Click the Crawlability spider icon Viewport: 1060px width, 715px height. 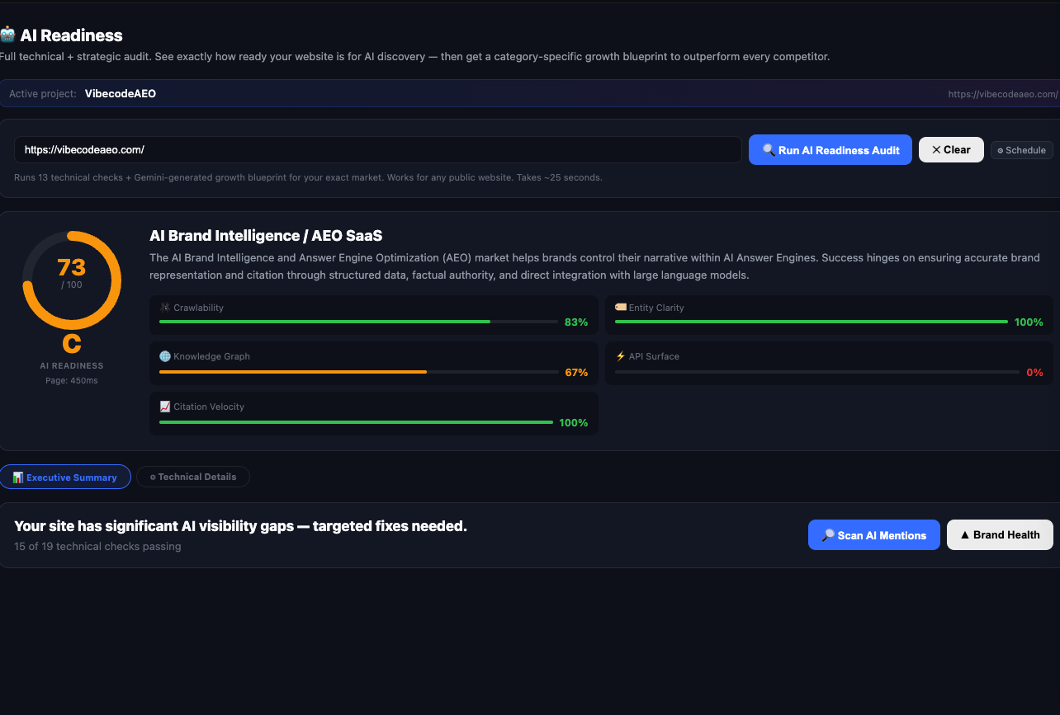point(164,308)
